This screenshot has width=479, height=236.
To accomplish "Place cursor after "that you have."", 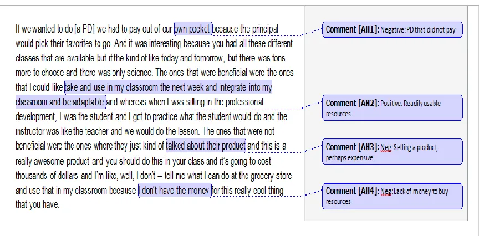I will pyautogui.click(x=59, y=205).
